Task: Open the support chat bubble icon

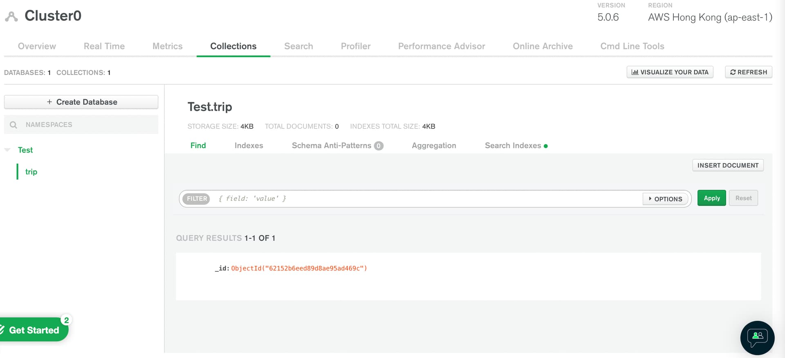Action: tap(757, 338)
